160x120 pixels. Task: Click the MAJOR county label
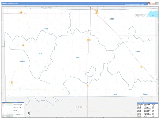coord(123,8)
